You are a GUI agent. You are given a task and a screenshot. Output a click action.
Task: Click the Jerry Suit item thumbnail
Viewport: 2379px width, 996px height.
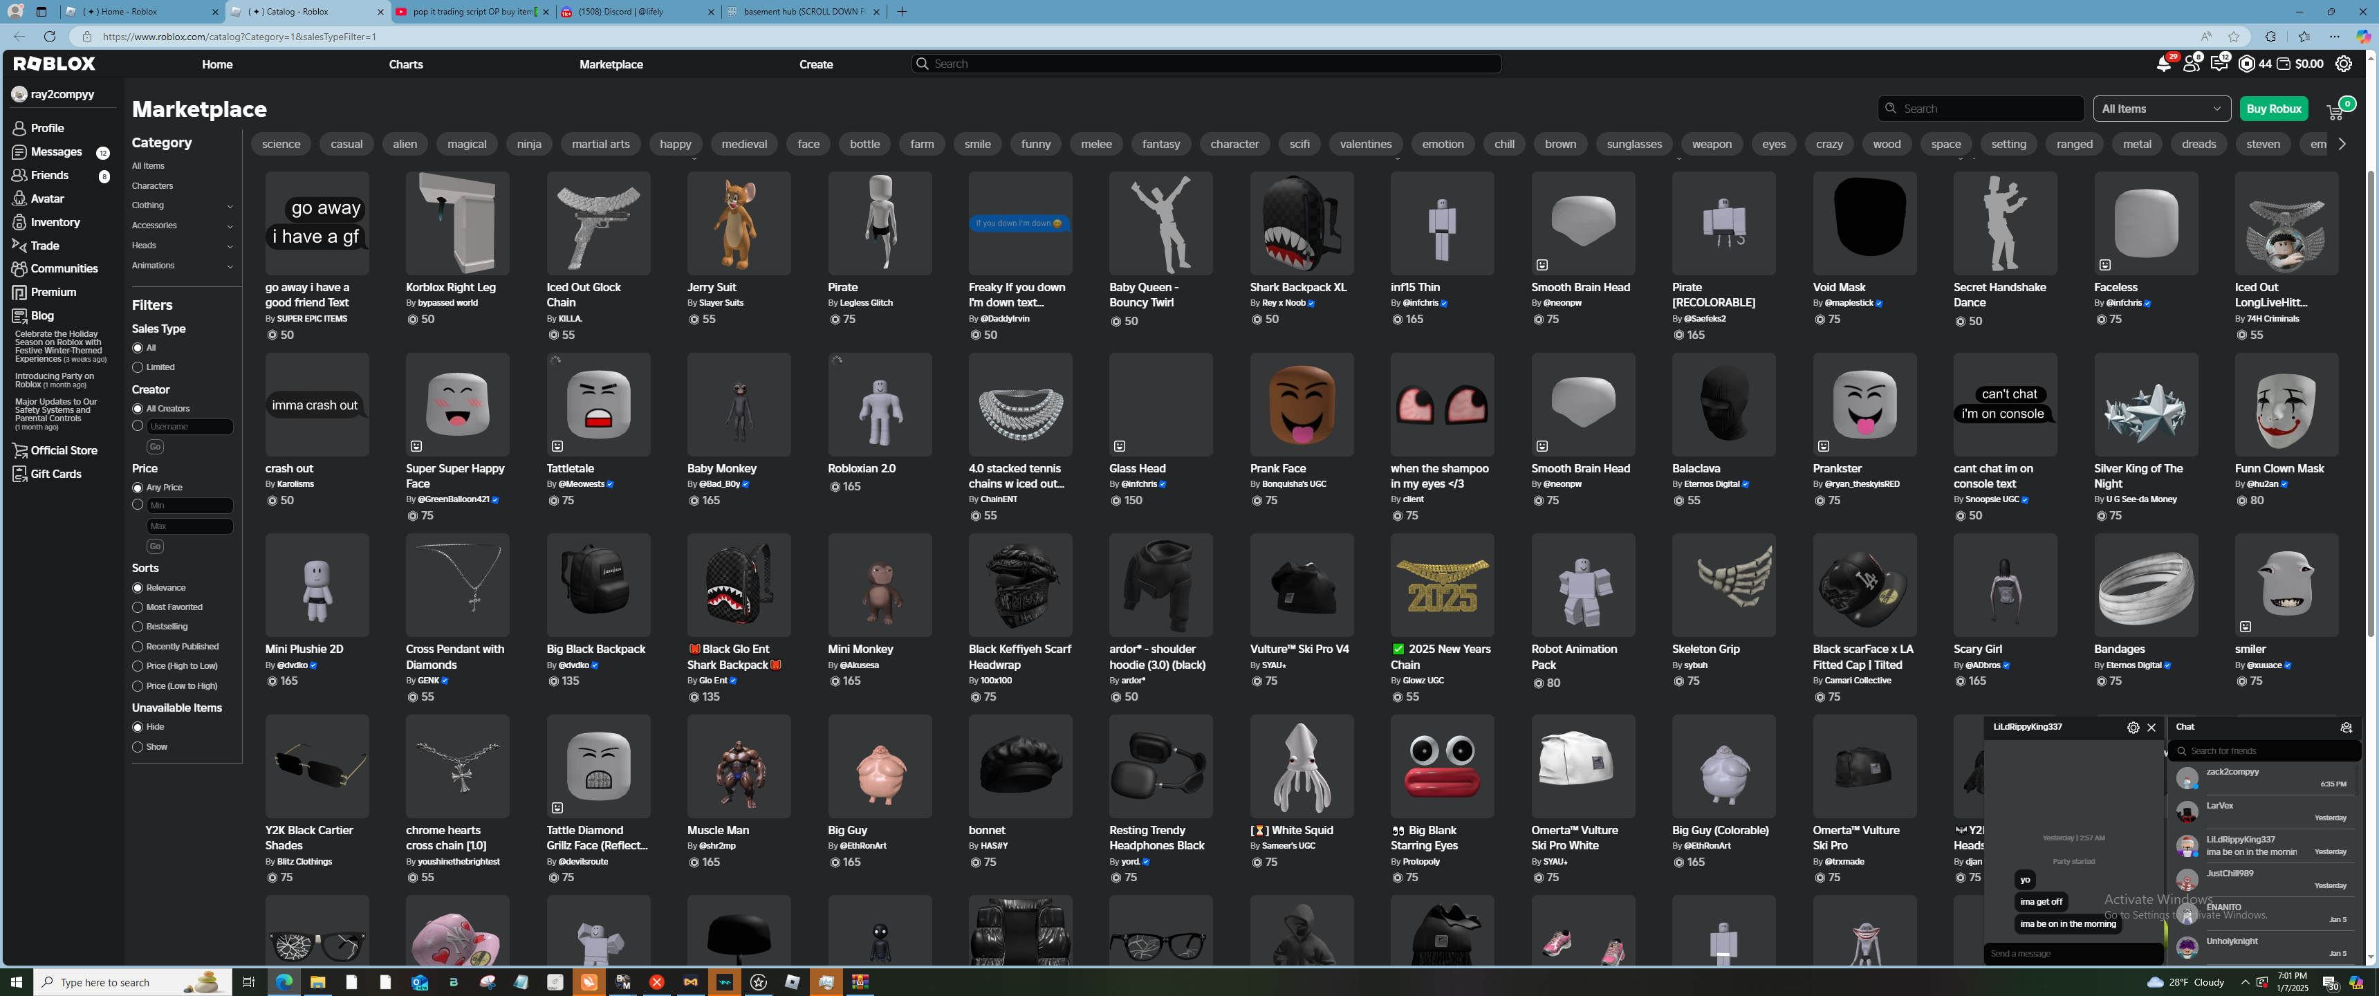(738, 223)
